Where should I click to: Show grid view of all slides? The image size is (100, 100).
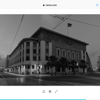pos(50,91)
